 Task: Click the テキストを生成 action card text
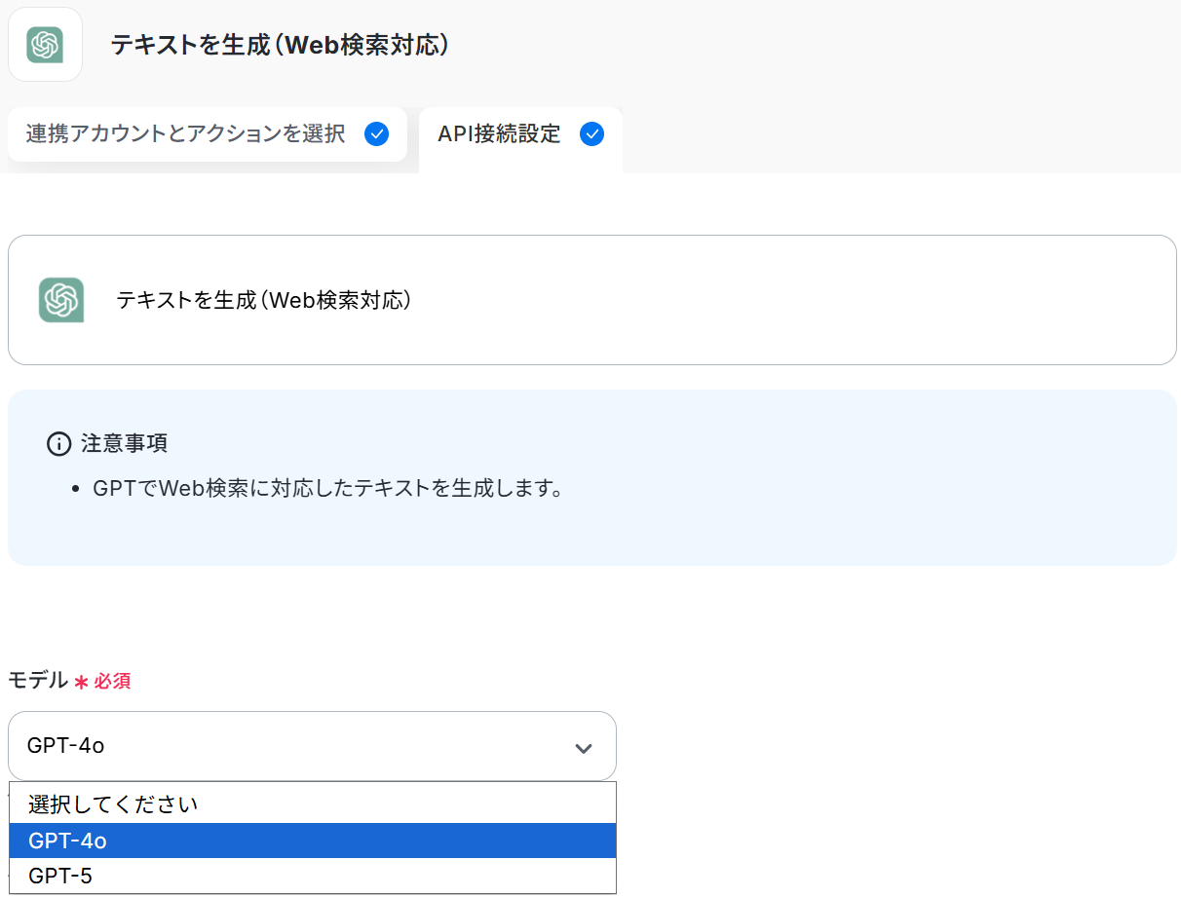pyautogui.click(x=263, y=300)
